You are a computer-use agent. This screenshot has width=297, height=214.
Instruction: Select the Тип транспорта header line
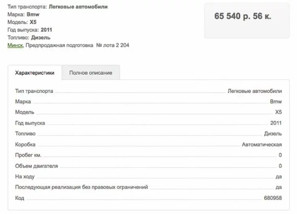(58, 7)
